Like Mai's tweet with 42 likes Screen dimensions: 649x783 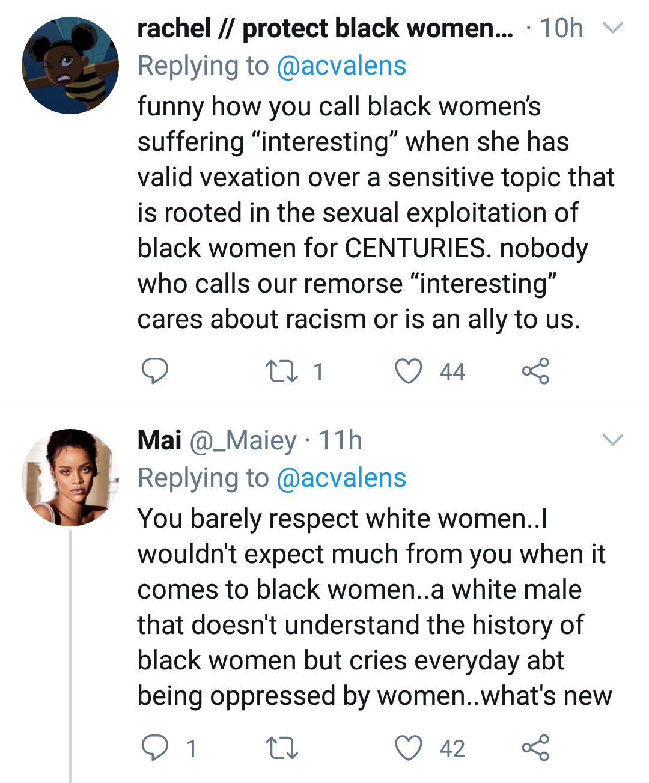tap(409, 748)
